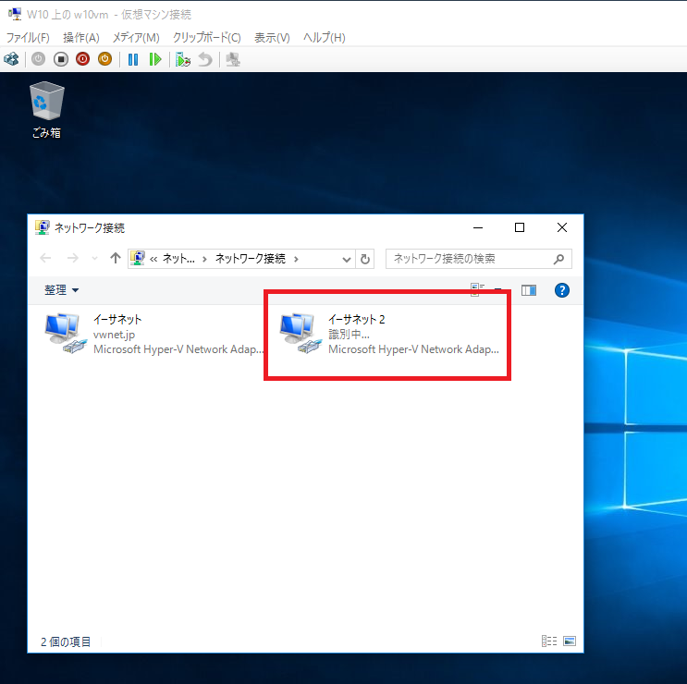
Task: Click ネットワーク接続 breadcrumb segment
Action: (251, 259)
